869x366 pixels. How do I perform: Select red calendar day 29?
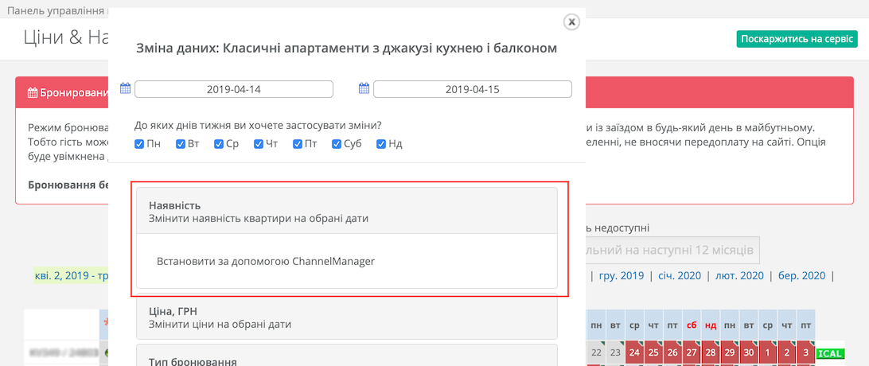730,352
